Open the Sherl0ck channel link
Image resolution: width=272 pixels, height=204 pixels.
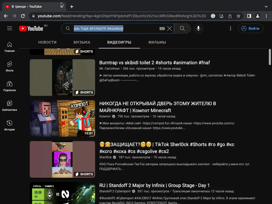[105, 157]
